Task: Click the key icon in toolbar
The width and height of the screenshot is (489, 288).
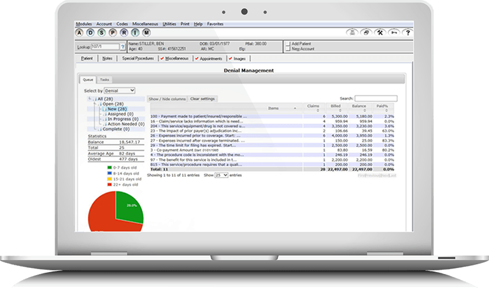Action: (393, 33)
